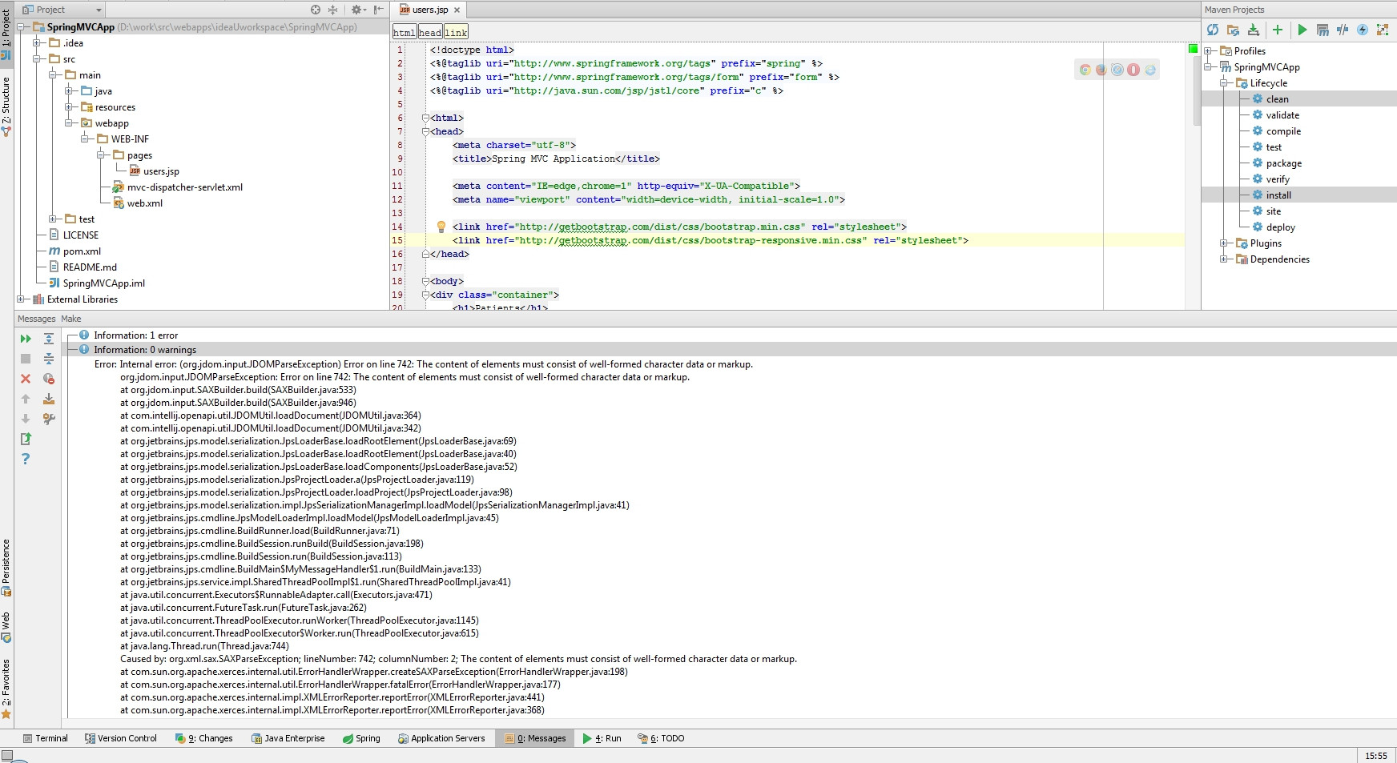Click the intention lightbulb on line 14
The image size is (1397, 763).
[x=441, y=227]
